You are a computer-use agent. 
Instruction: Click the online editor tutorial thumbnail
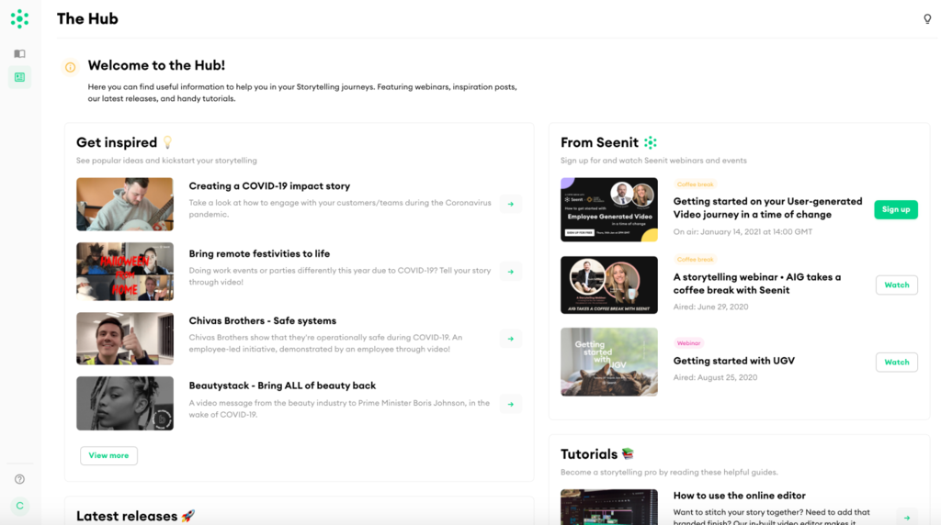(x=609, y=507)
